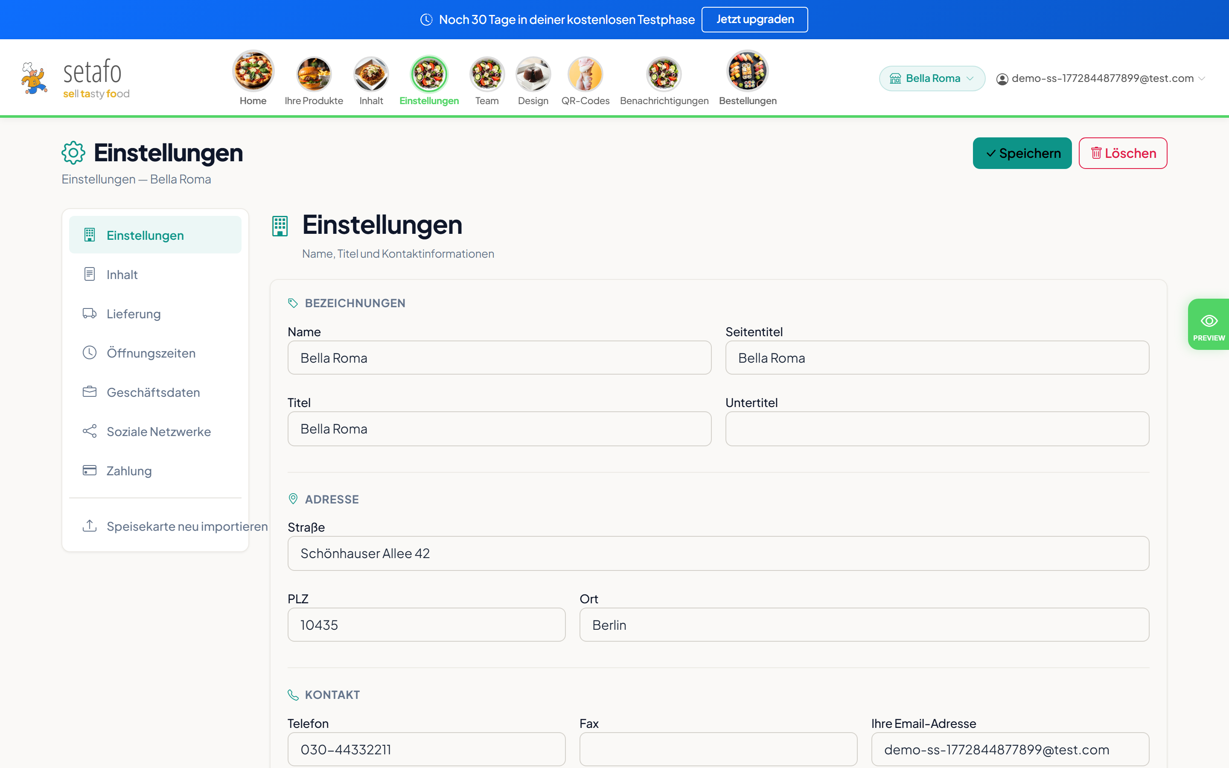The image size is (1229, 768).
Task: Focus the Seitentitel input field
Action: click(937, 358)
